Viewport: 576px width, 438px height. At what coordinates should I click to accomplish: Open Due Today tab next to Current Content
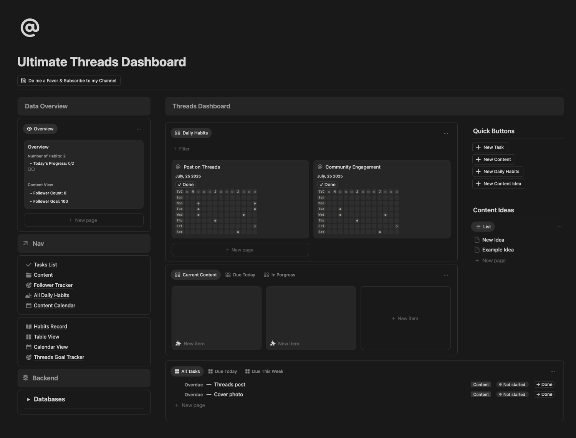[x=240, y=275]
